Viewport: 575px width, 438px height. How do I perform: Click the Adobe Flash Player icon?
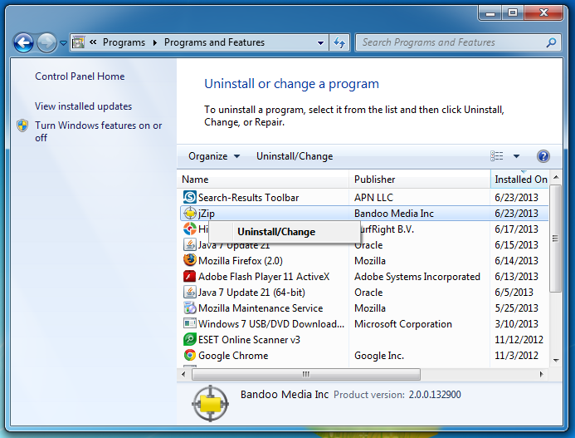coord(189,276)
